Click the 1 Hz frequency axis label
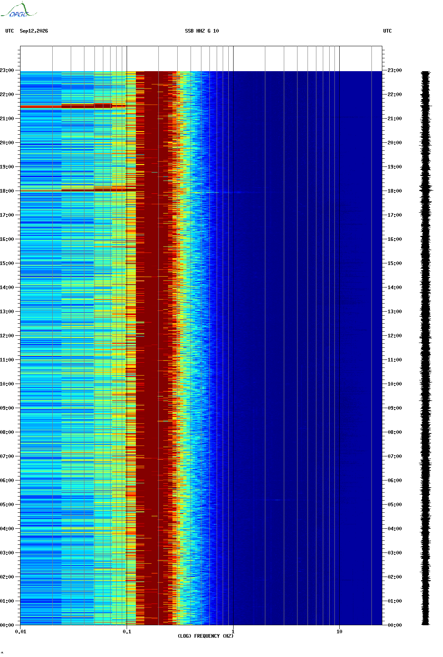Screen dimensions: 443x657 click(x=233, y=632)
